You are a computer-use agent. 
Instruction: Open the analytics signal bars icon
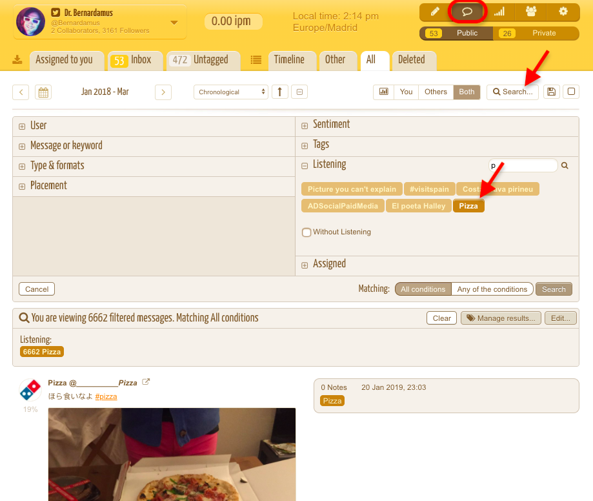tap(499, 12)
